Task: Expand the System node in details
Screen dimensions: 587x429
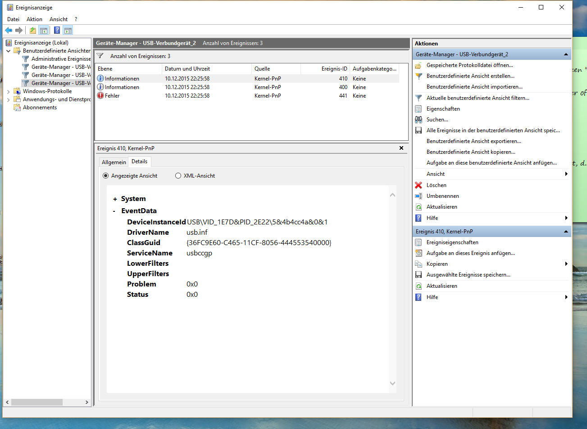Action: tap(115, 199)
